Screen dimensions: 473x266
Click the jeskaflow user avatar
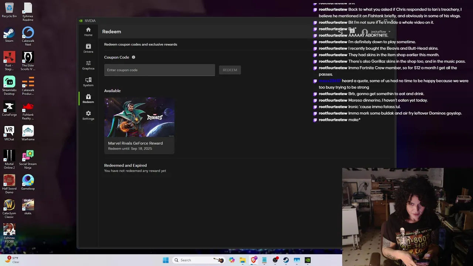click(365, 32)
